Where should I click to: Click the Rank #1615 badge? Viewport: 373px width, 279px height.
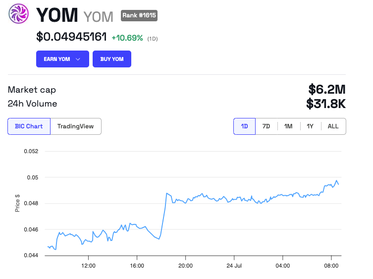click(139, 15)
